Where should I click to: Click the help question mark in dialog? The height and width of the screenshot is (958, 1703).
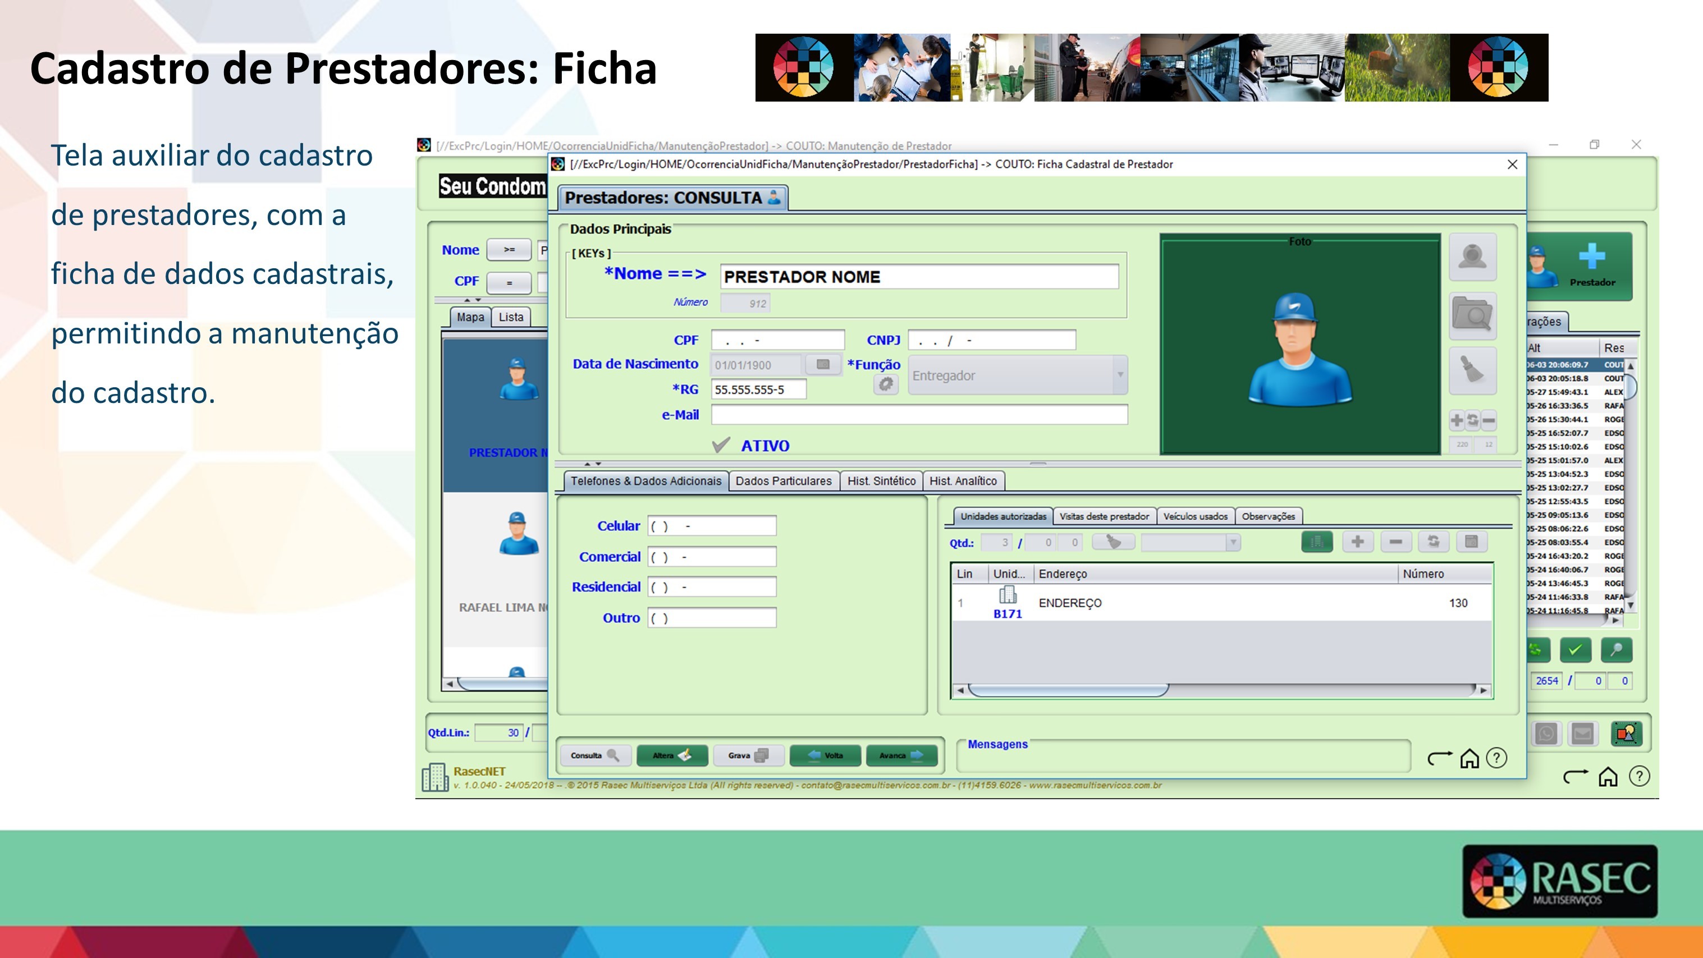click(1497, 758)
